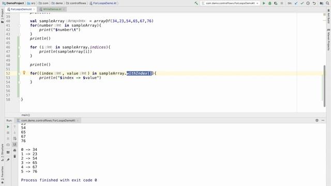The width and height of the screenshot is (331, 186).
Task: Start debugging with the green bug icon
Action: (x=270, y=3)
